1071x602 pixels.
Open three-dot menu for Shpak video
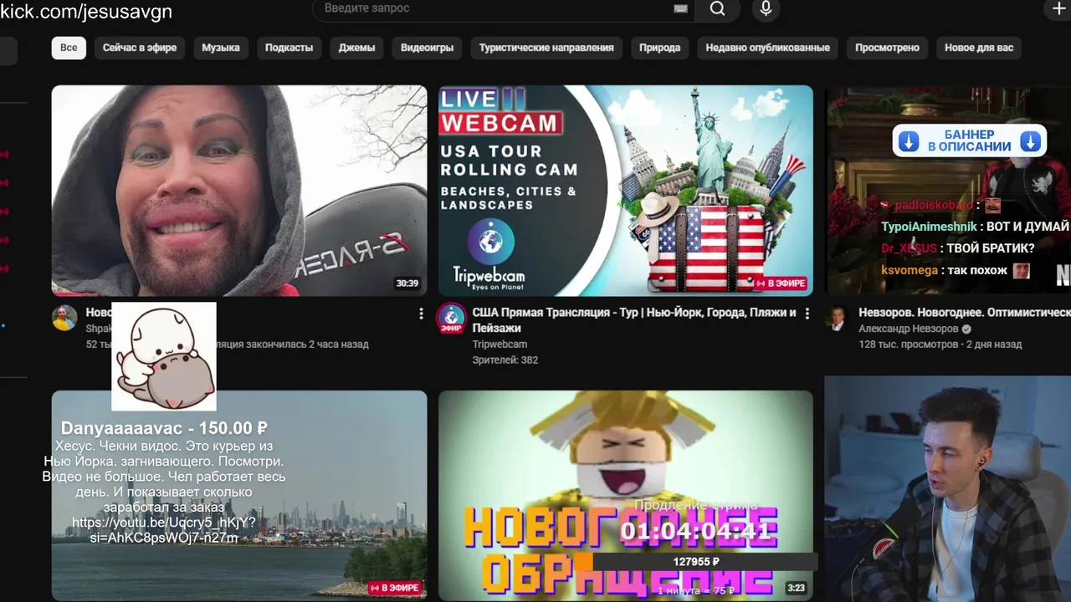[x=420, y=314]
